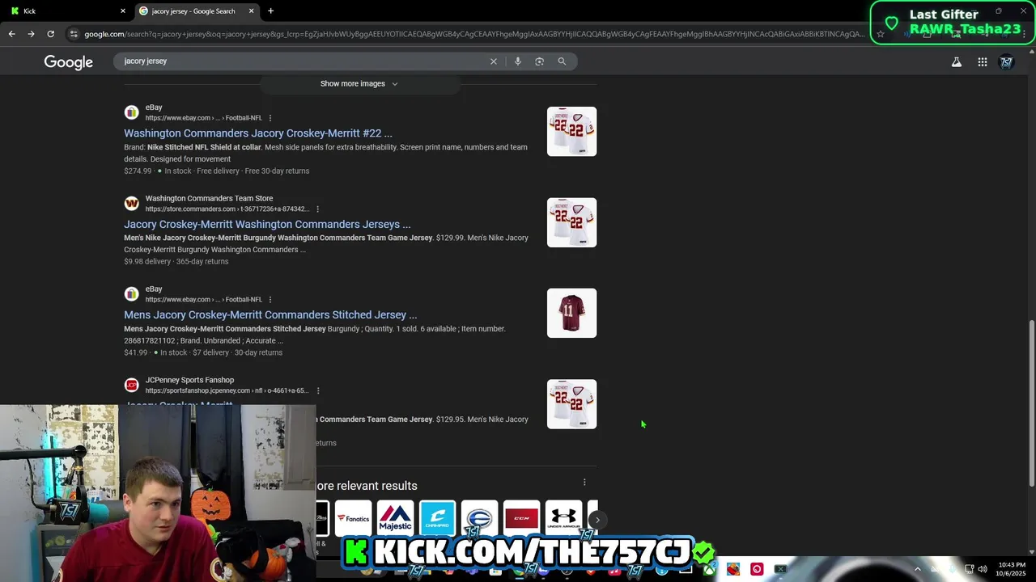This screenshot has height=582, width=1036.
Task: Open Google Lens image search
Action: [x=540, y=61]
